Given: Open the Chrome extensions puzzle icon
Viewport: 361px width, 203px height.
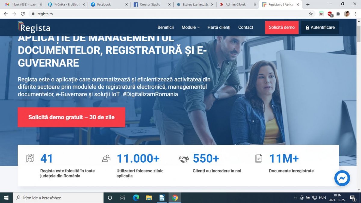Looking at the screenshot, I should 338,14.
